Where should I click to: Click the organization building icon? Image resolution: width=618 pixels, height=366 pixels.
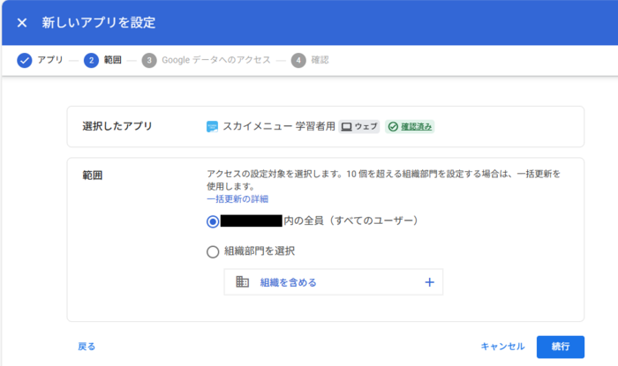(243, 282)
